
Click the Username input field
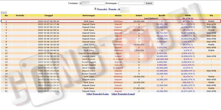(x=93, y=3)
